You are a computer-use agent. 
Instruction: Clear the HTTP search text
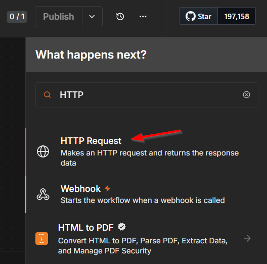(246, 95)
